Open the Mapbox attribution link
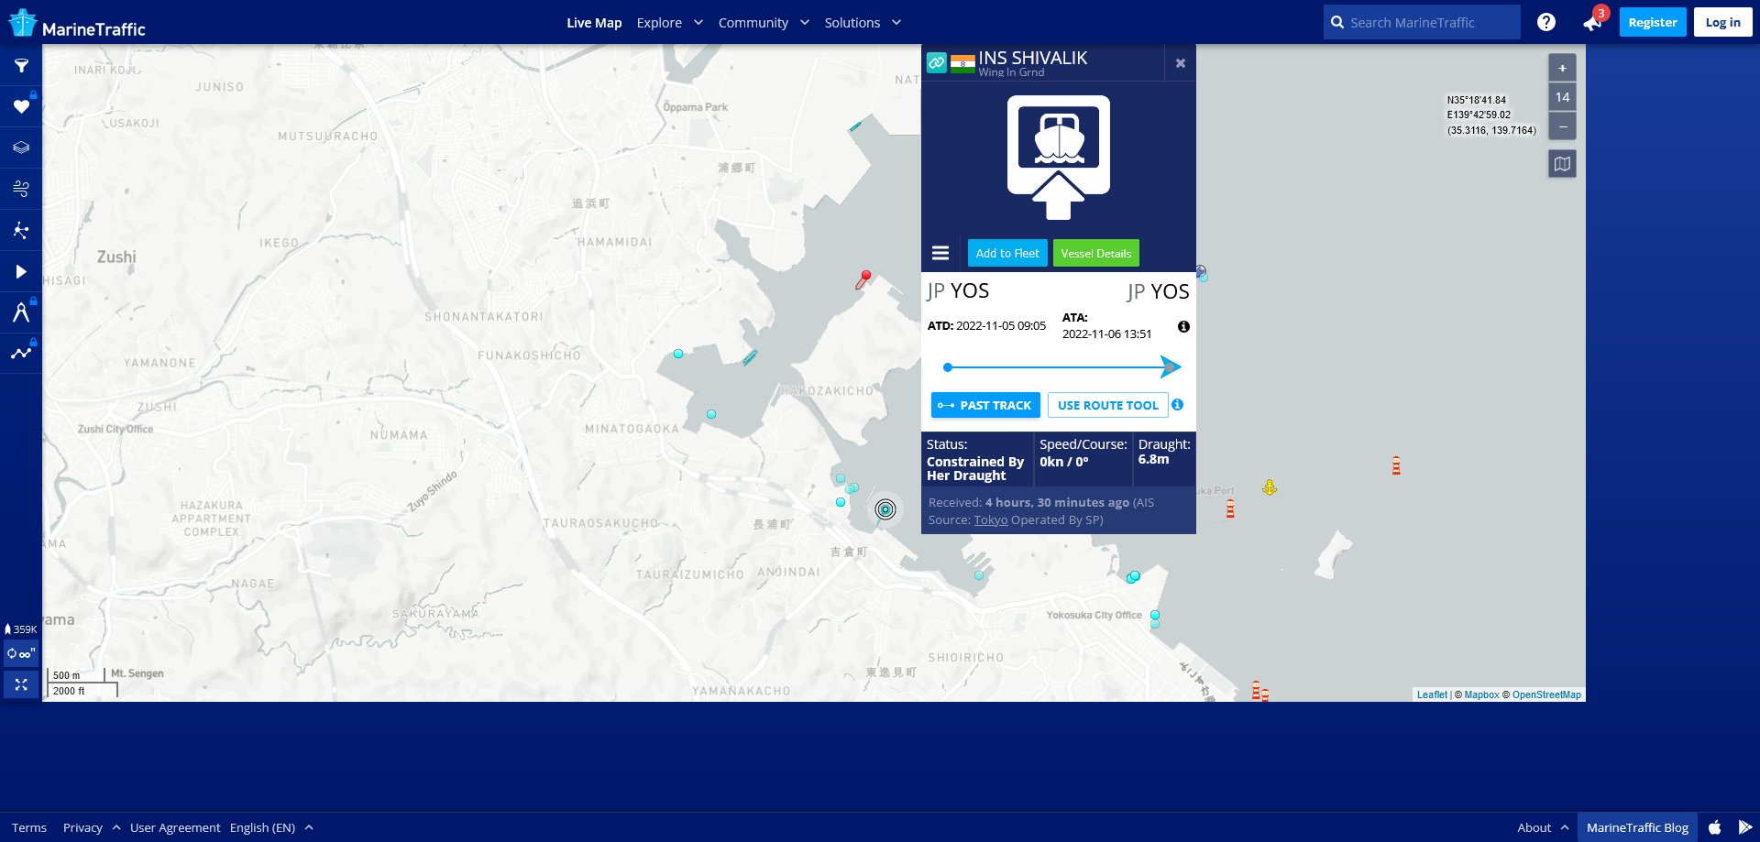Image resolution: width=1760 pixels, height=842 pixels. pos(1481,694)
